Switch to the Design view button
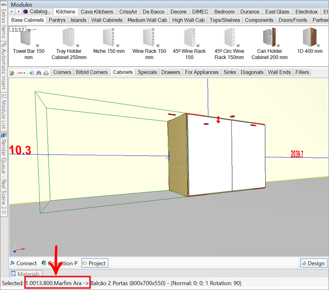This screenshot has width=329, height=290. (314, 263)
